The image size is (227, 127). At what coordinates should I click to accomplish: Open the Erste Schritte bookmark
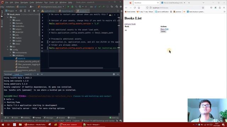130,12
